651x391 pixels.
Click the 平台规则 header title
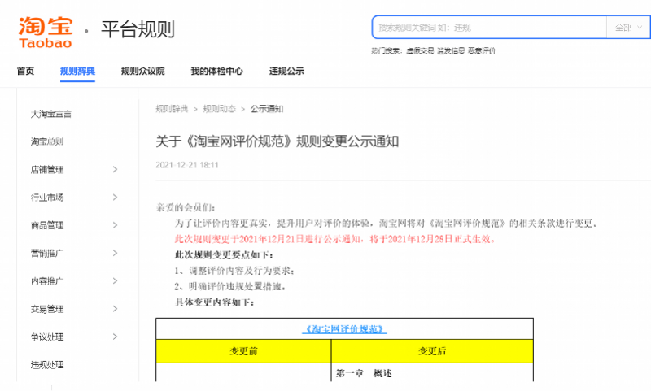pos(138,29)
